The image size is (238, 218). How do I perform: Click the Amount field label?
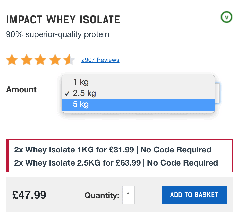21,89
